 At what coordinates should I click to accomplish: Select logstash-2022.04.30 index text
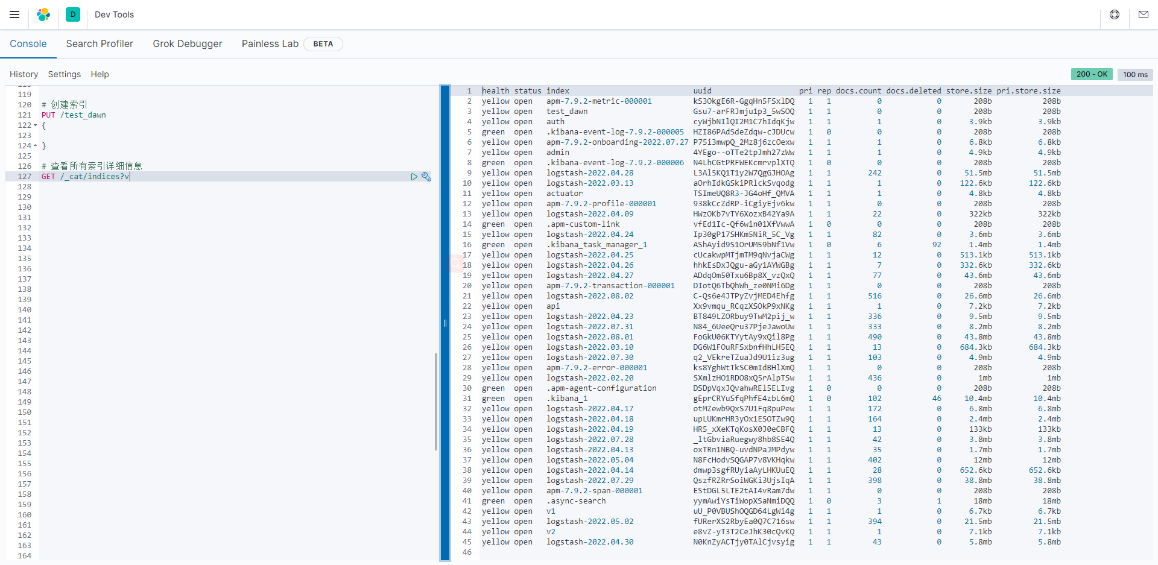pyautogui.click(x=590, y=542)
